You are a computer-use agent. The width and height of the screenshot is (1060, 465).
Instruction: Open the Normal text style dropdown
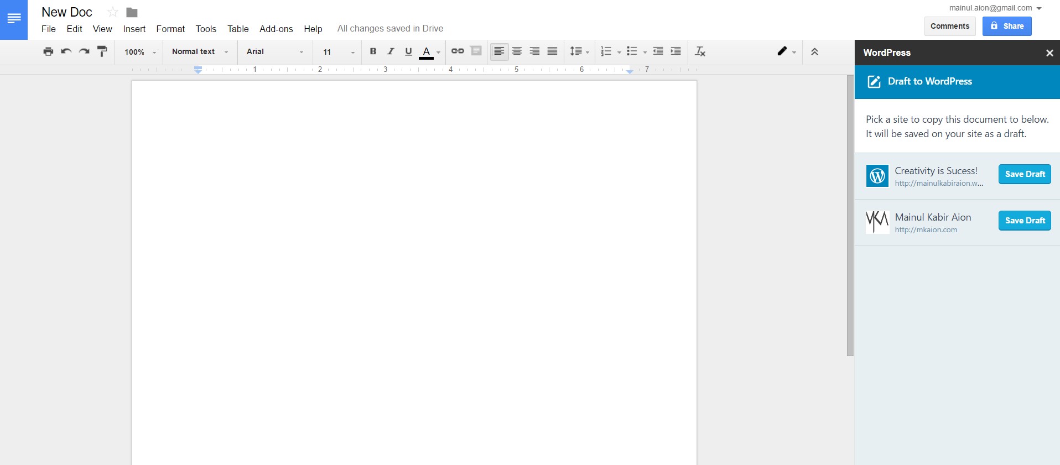[200, 51]
